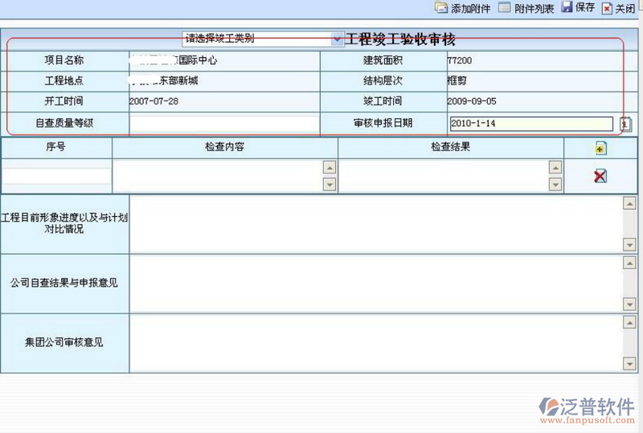
Task: Click the 泛普软件 logo
Action: pyautogui.click(x=588, y=410)
